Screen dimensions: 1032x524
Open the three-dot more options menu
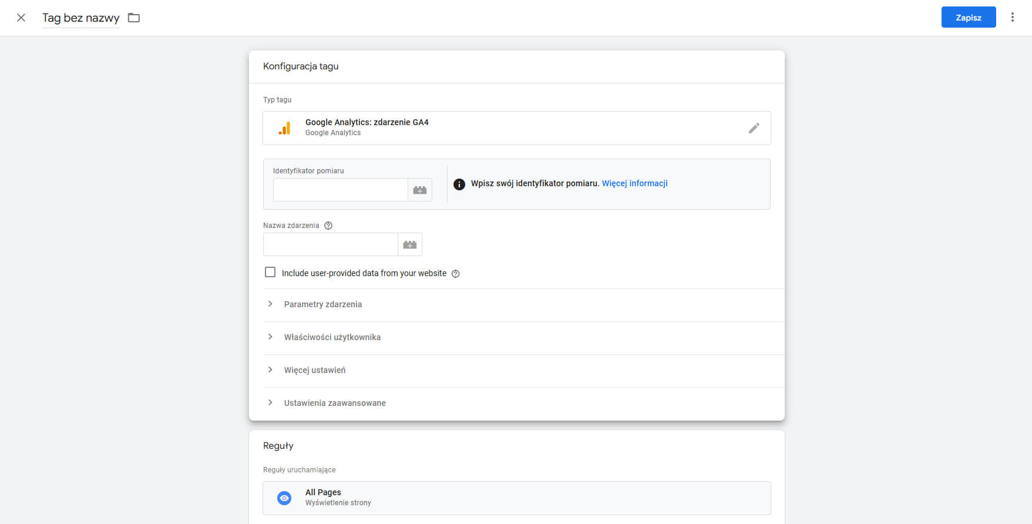tap(1013, 17)
